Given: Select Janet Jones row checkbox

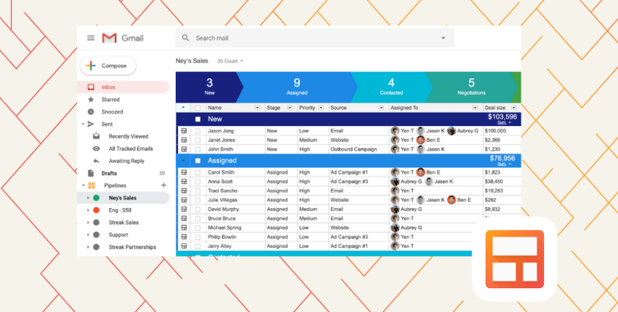Looking at the screenshot, I should pos(198,140).
